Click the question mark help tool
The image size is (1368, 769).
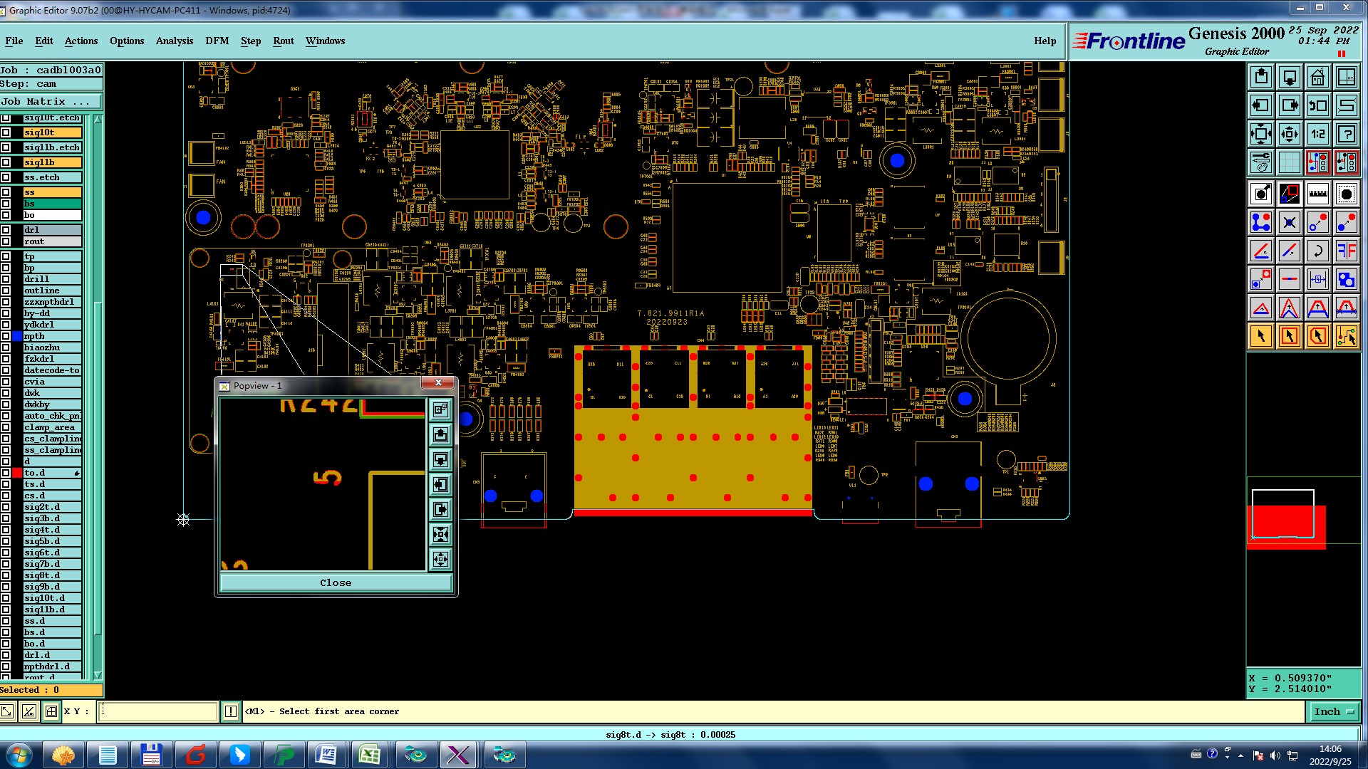point(1346,134)
